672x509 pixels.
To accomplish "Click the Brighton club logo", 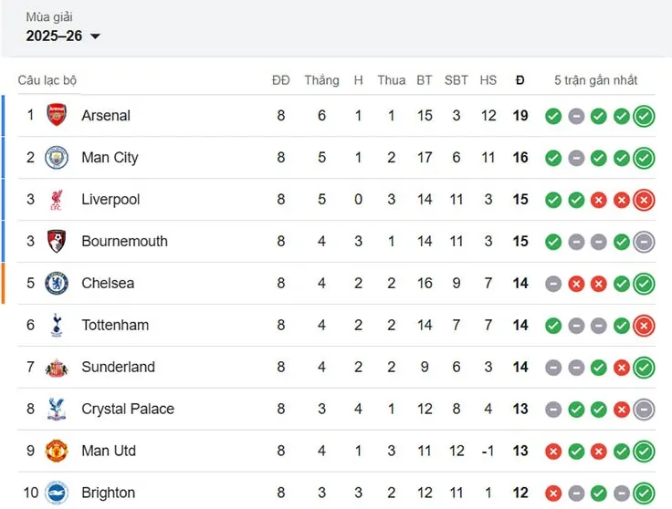I will 57,493.
